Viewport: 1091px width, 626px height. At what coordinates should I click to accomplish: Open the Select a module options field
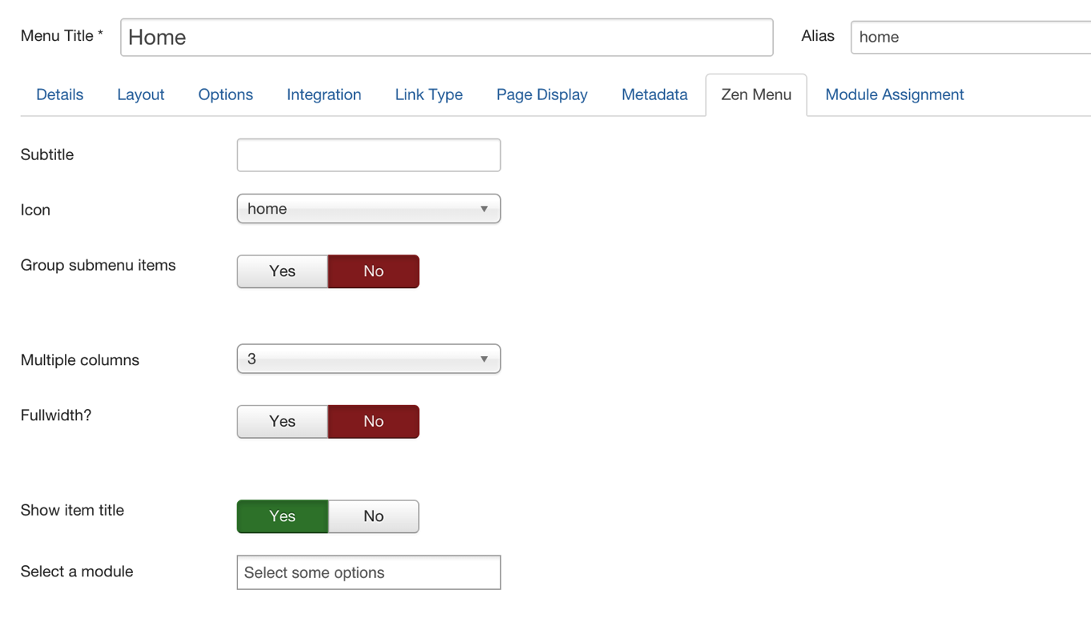[368, 572]
